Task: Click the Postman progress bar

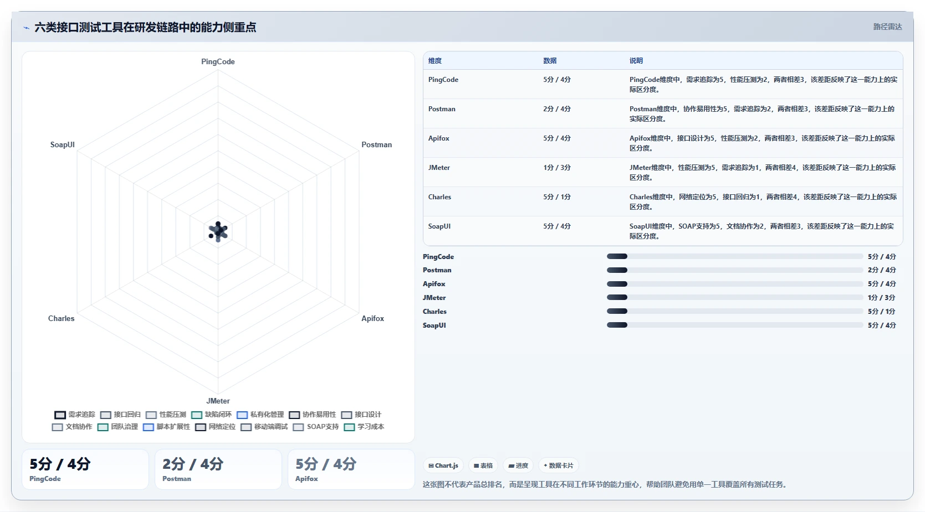Action: tap(735, 270)
